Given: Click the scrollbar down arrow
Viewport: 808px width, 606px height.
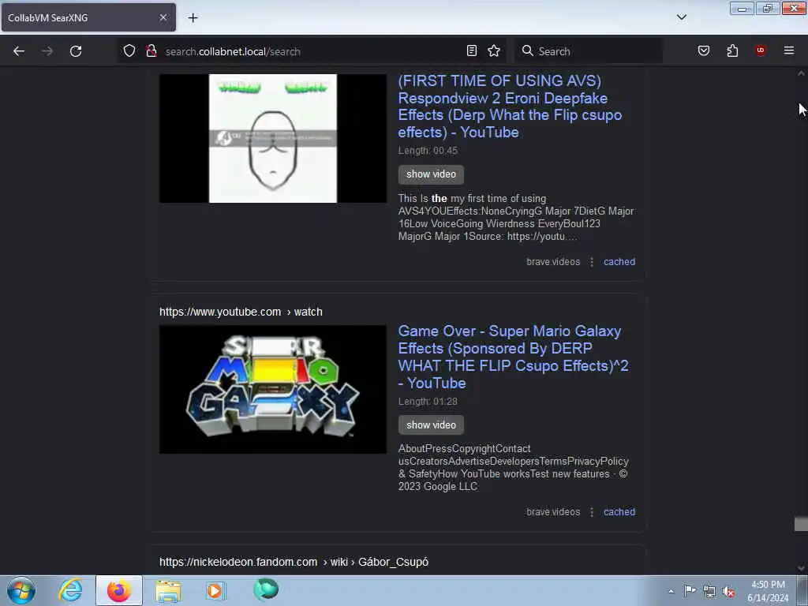Looking at the screenshot, I should (801, 568).
